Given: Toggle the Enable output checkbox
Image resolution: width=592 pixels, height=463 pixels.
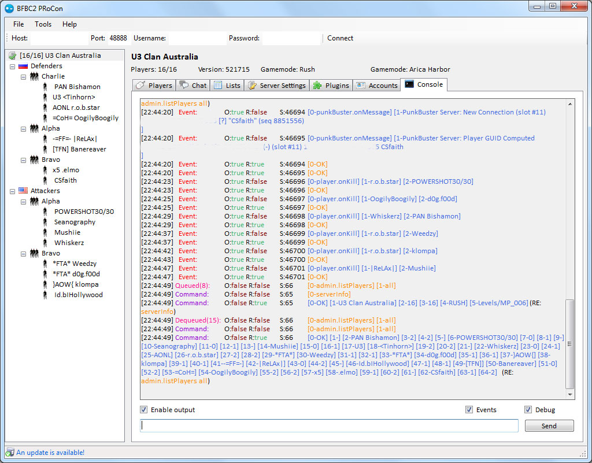Looking at the screenshot, I should pos(143,410).
